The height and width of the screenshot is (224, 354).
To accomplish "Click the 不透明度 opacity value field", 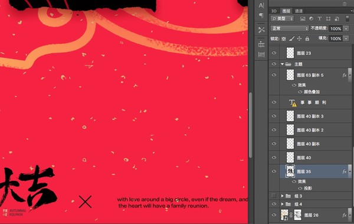I will click(336, 28).
